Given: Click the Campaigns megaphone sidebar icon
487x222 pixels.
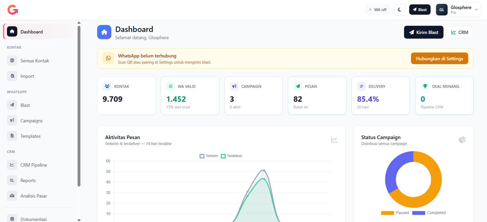Looking at the screenshot, I should [x=12, y=121].
